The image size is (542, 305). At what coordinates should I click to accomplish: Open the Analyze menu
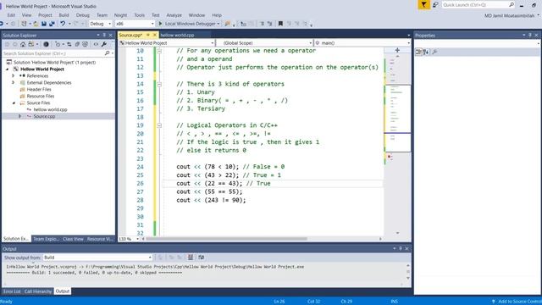tap(174, 15)
